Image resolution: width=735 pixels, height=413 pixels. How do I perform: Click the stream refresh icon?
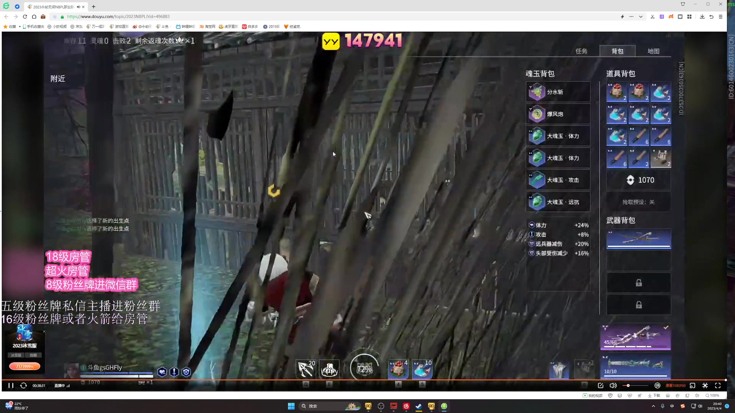coord(23,385)
